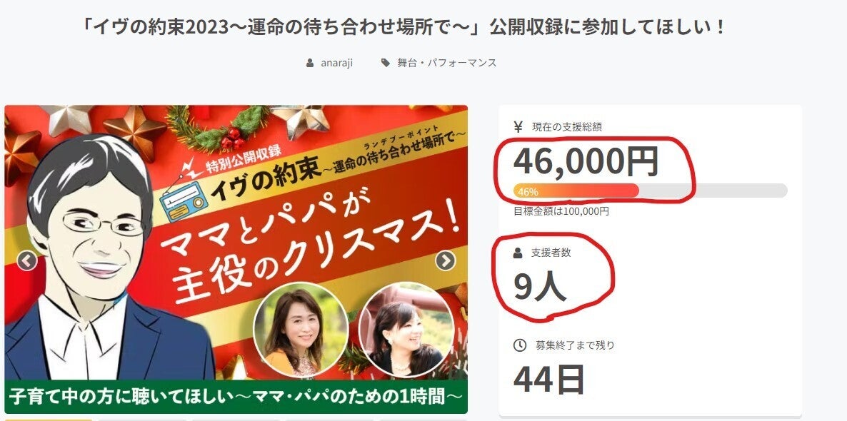This screenshot has height=421, width=847.
Task: Click the clock icon next to 募集終了まで残り
Action: (x=519, y=345)
